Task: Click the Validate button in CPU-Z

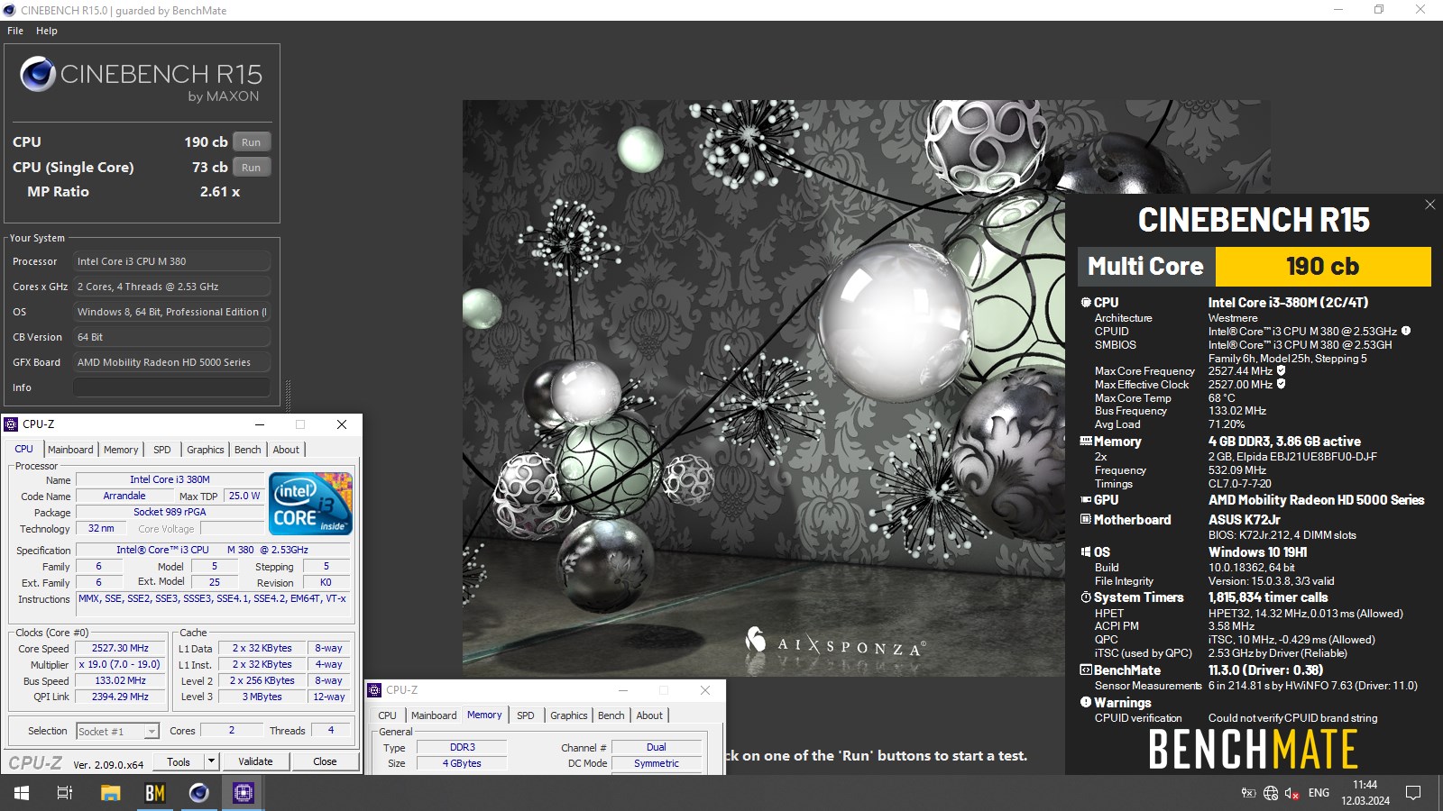Action: (255, 761)
